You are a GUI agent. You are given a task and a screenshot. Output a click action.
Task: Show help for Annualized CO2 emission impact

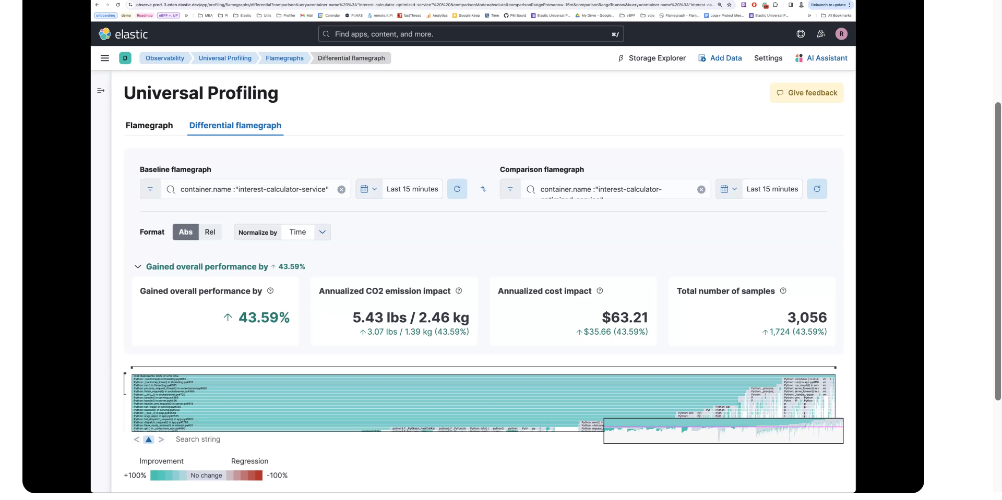(x=459, y=291)
